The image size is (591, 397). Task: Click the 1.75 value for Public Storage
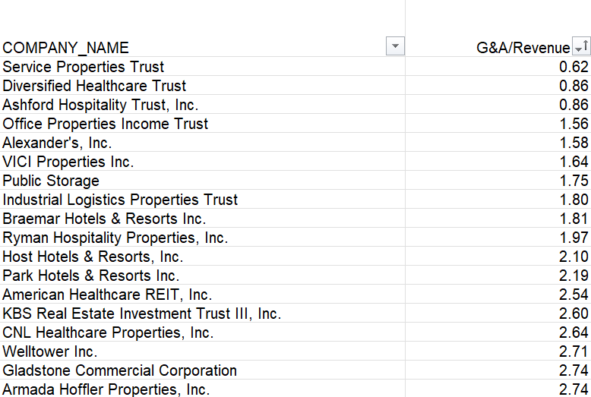tap(574, 181)
